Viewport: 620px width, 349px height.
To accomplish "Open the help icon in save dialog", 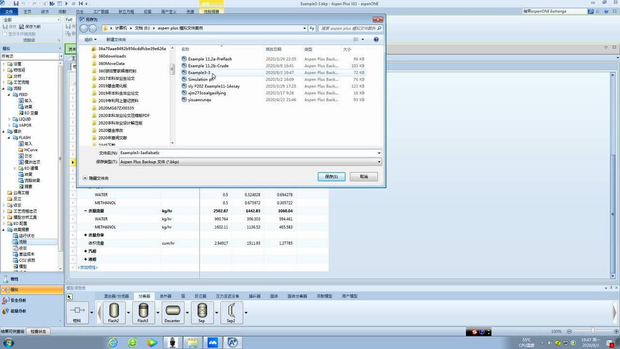I will 376,39.
